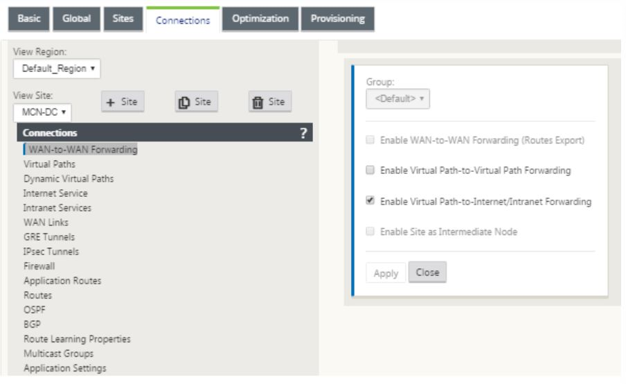Toggle Enable Site as Intermediate Node
The image size is (626, 384).
[x=370, y=232]
